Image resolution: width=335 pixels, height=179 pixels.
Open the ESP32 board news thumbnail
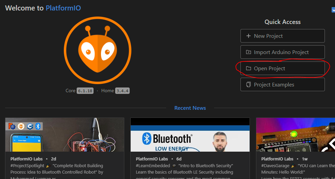click(x=295, y=135)
